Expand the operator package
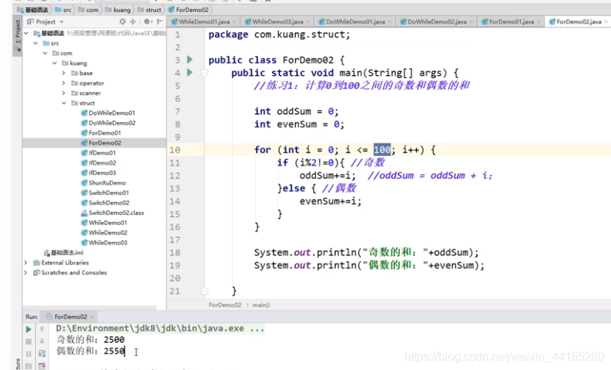 tap(63, 83)
